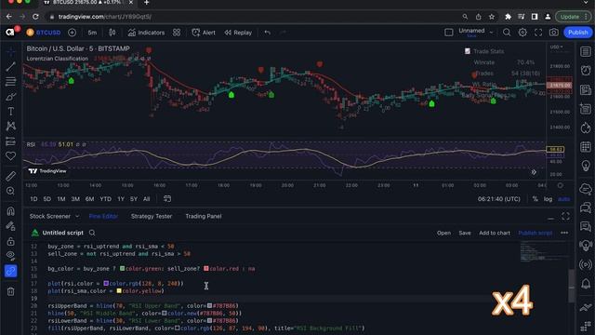Open chart settings gear icon
This screenshot has width=595, height=335.
point(522,33)
